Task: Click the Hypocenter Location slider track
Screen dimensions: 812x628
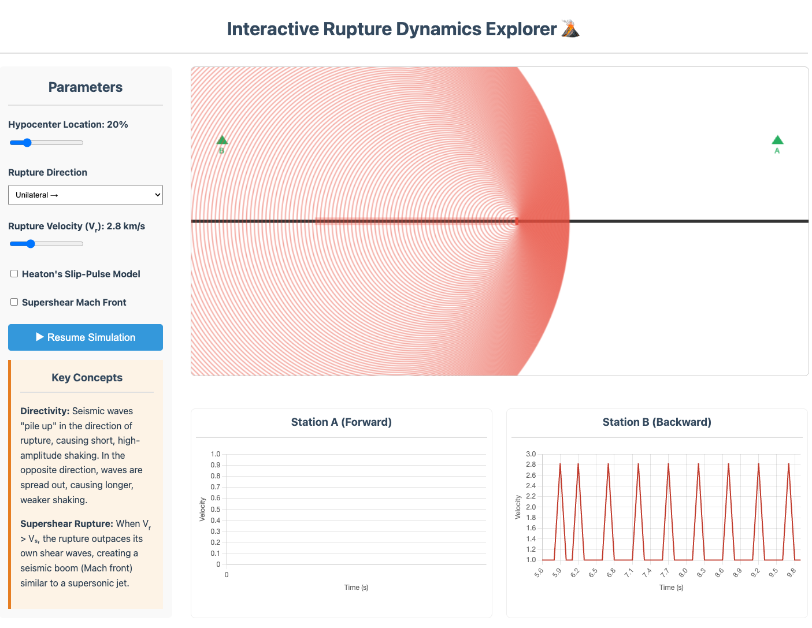Action: point(46,142)
